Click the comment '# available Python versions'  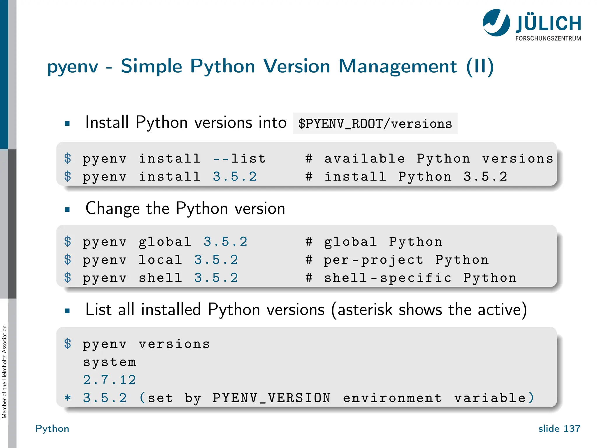pos(429,159)
